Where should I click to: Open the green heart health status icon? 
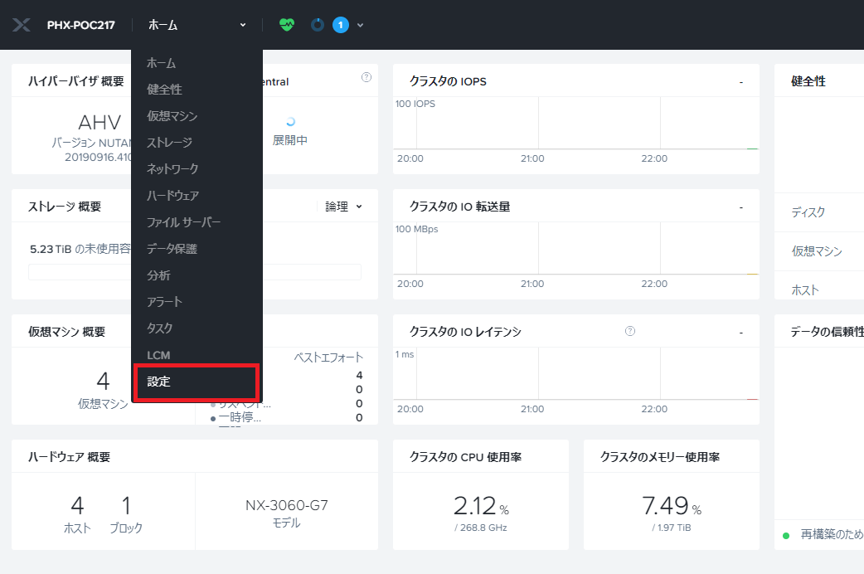[287, 25]
